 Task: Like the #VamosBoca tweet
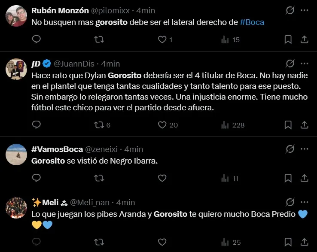click(162, 178)
